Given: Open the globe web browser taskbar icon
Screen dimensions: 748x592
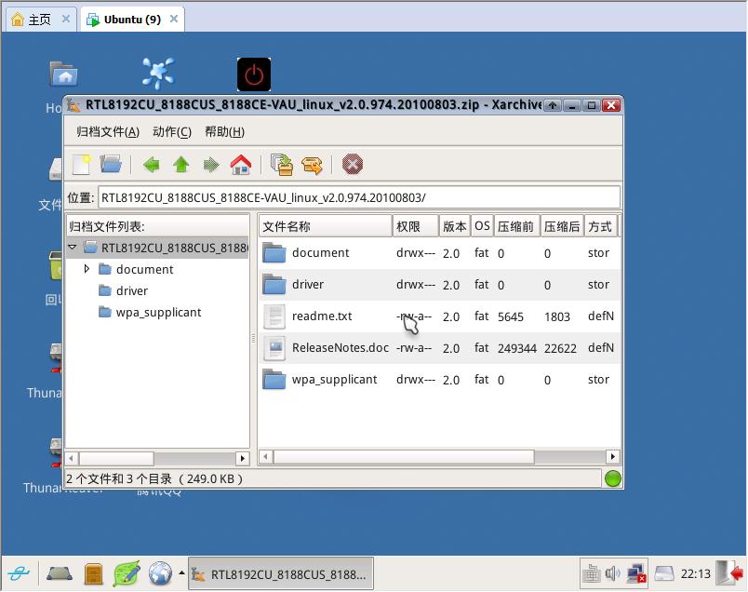Looking at the screenshot, I should coord(160,573).
